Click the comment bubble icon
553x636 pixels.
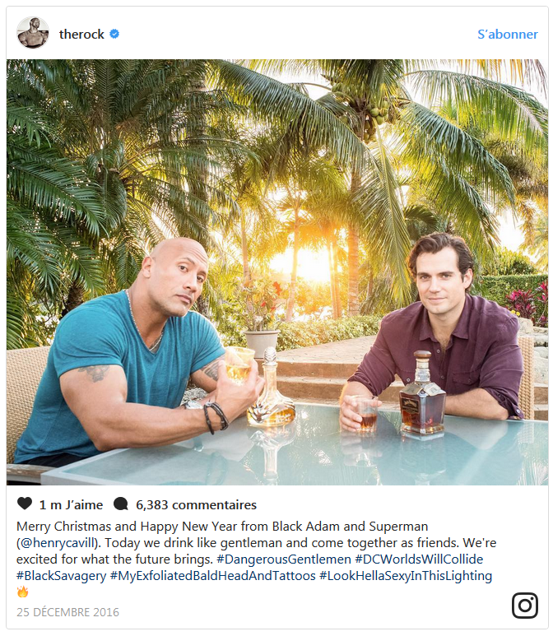pos(120,504)
